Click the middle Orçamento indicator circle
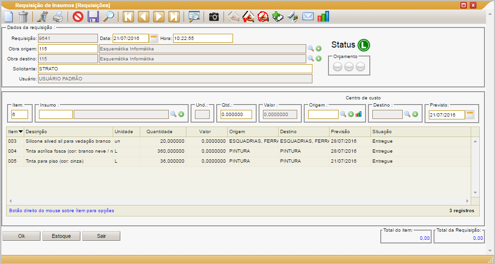Viewport: 495px width, 264px height. coord(349,67)
